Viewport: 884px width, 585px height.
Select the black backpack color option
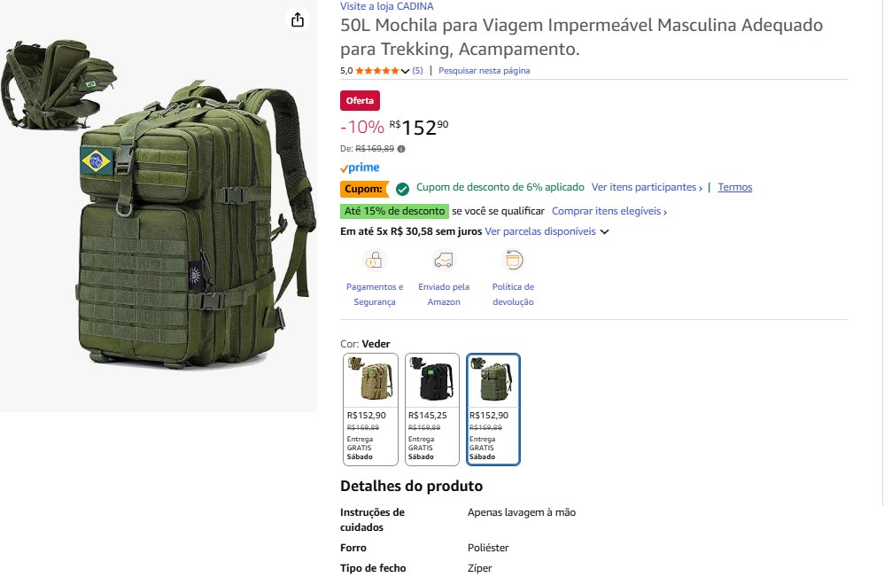coord(432,409)
